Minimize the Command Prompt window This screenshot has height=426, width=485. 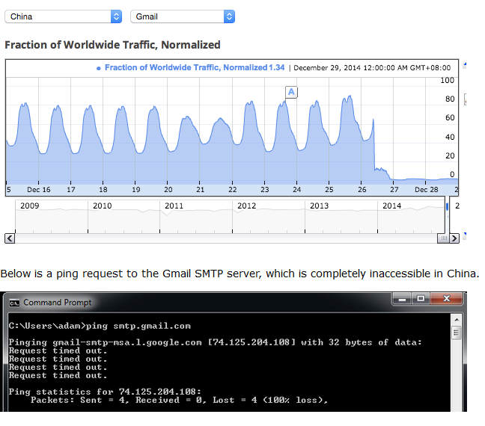(x=402, y=299)
